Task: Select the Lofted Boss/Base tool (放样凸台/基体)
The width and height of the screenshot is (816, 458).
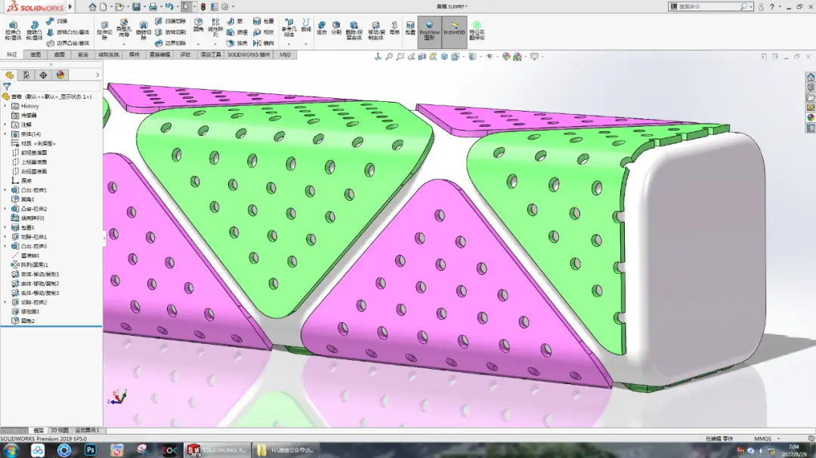Action: pos(68,32)
